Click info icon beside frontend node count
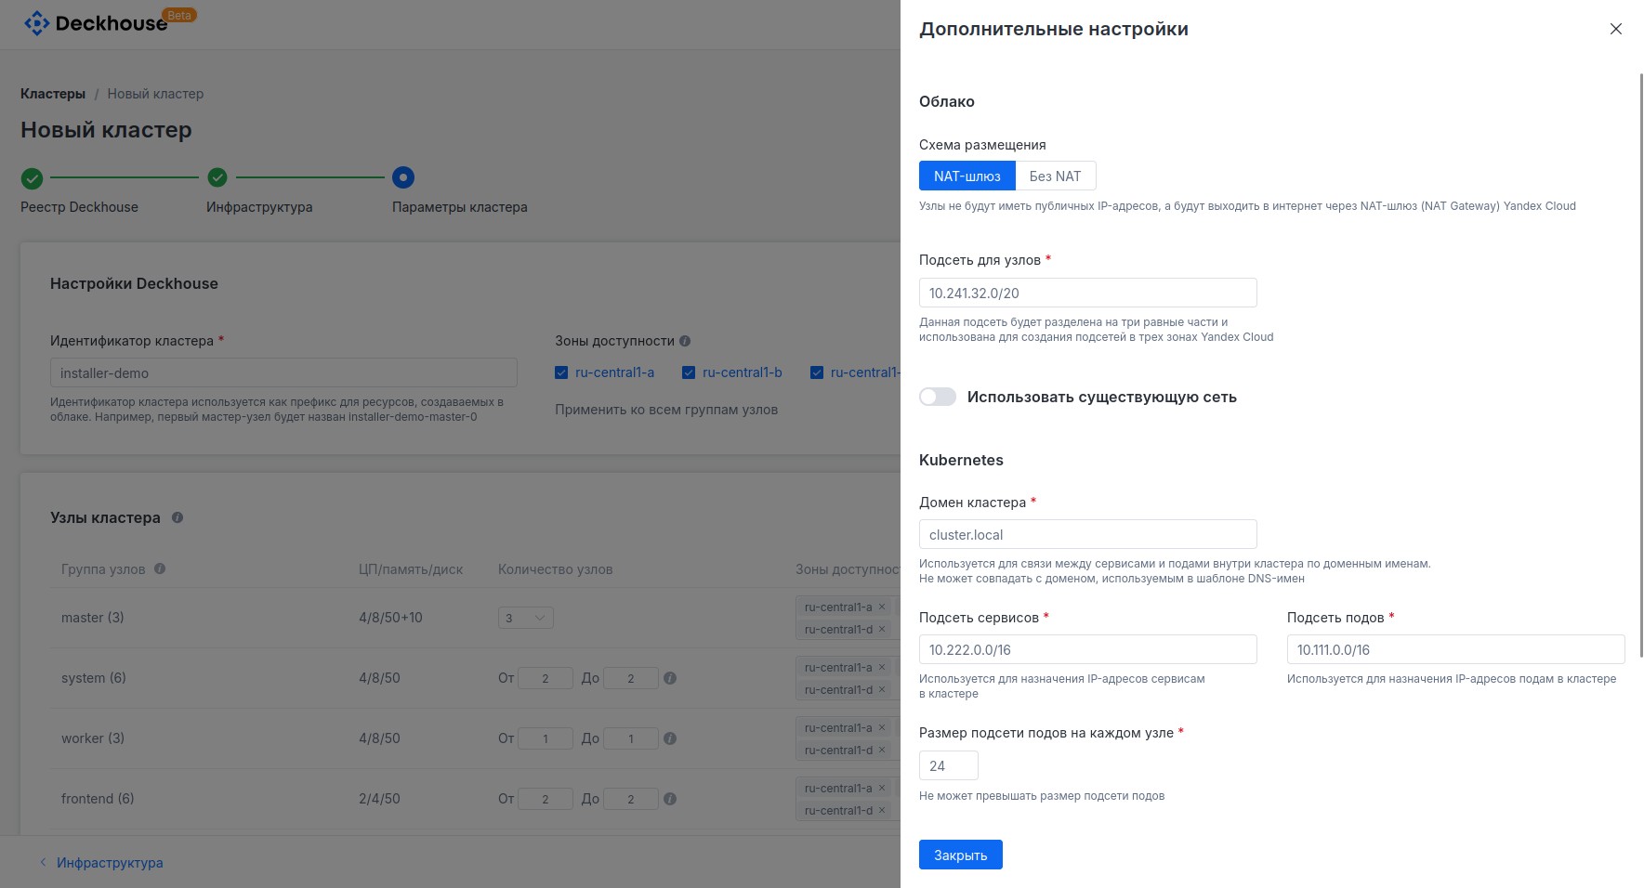1644x888 pixels. (x=670, y=799)
